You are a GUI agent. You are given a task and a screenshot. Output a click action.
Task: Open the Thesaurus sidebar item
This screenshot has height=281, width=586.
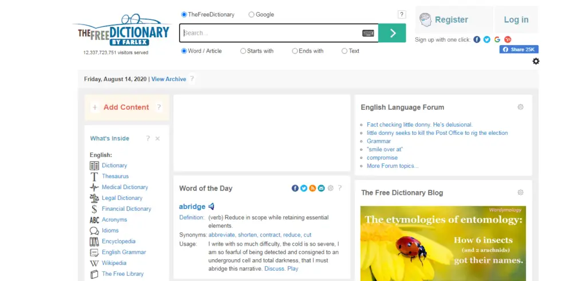[115, 176]
